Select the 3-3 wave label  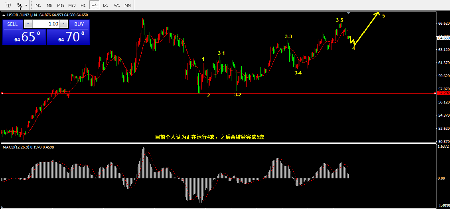(x=288, y=36)
